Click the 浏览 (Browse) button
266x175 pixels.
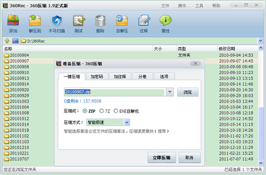(187, 92)
